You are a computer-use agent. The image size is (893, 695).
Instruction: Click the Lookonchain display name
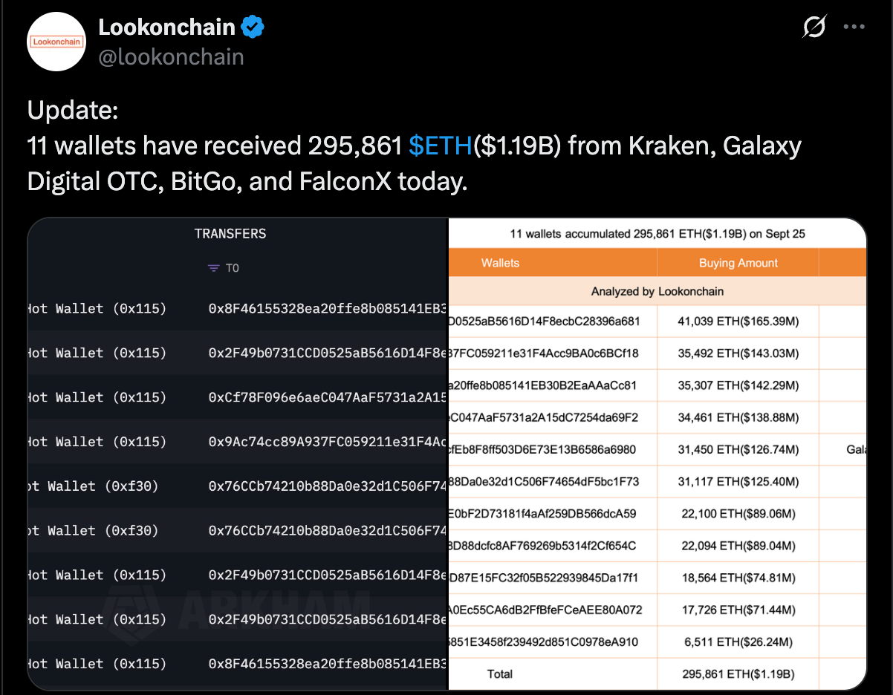166,27
